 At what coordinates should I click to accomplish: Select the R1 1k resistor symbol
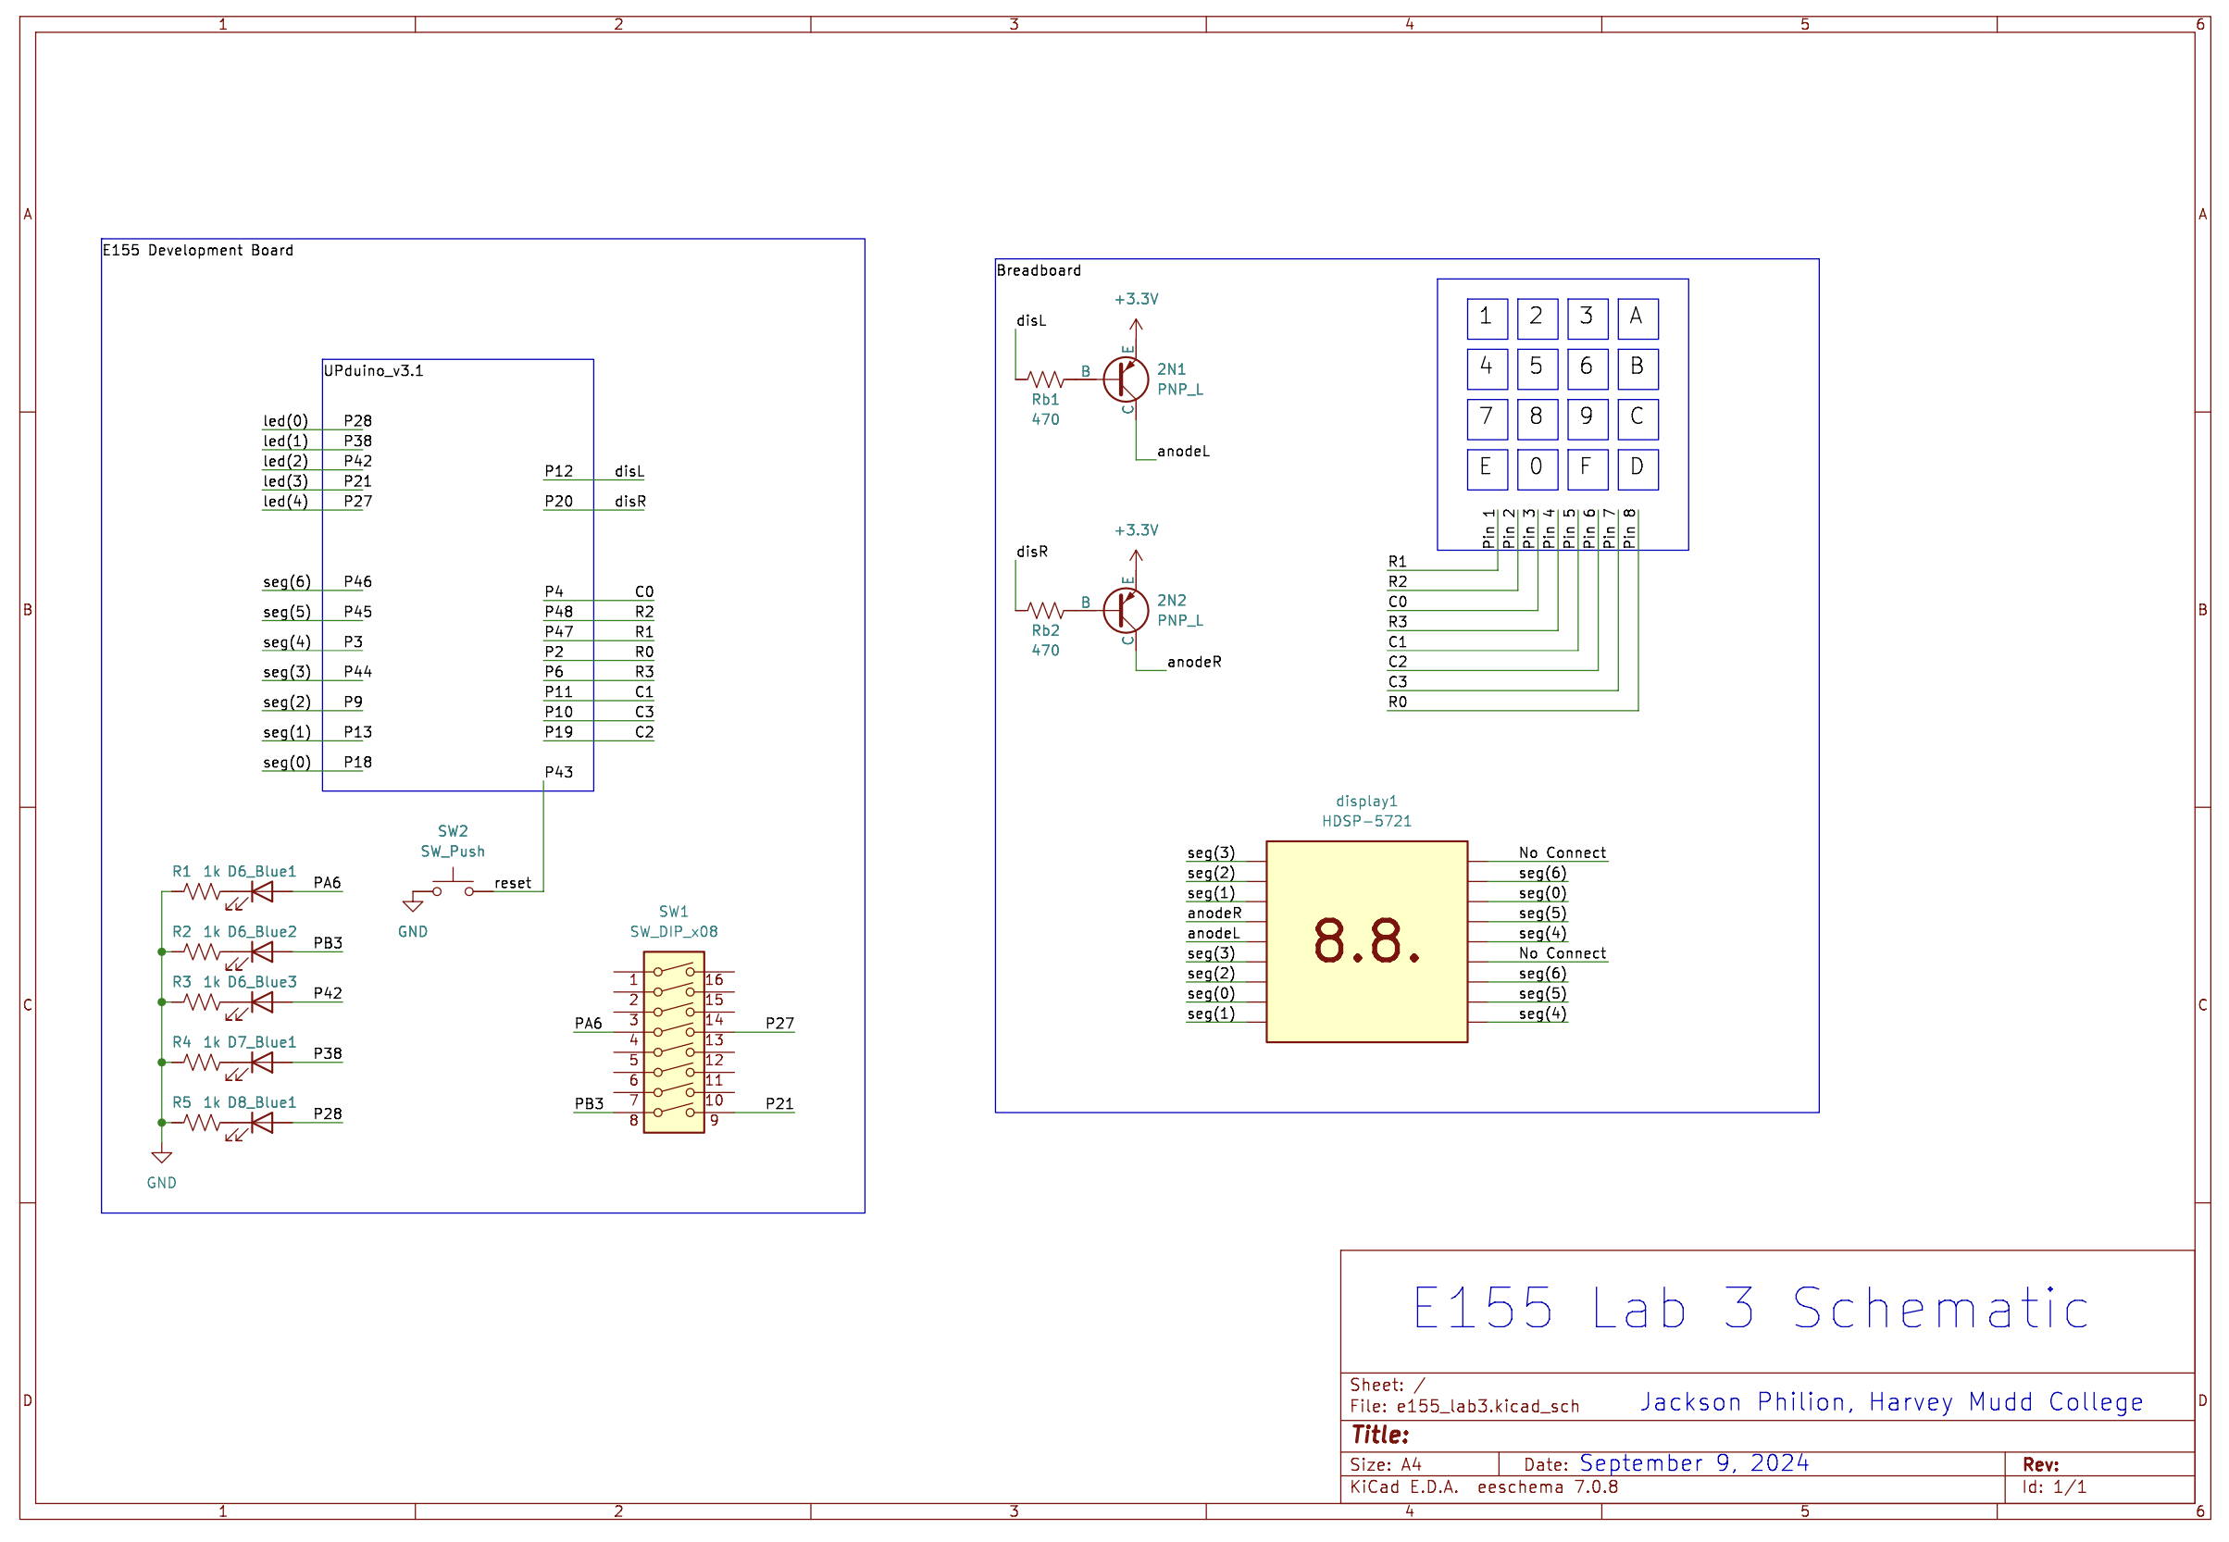click(x=201, y=891)
